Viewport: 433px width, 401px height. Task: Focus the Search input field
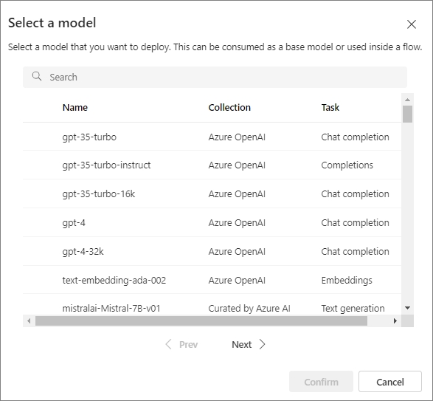[215, 77]
